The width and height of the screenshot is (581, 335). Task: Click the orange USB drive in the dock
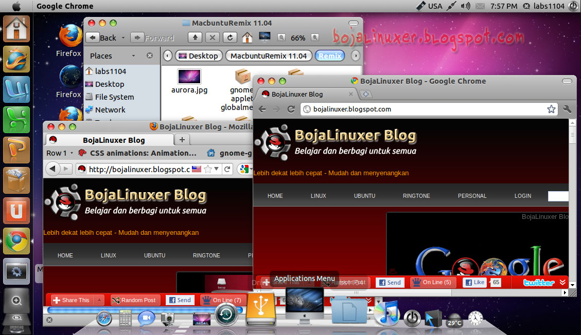pyautogui.click(x=261, y=309)
